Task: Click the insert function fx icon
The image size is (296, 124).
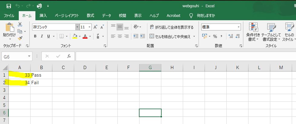Action: click(x=69, y=56)
